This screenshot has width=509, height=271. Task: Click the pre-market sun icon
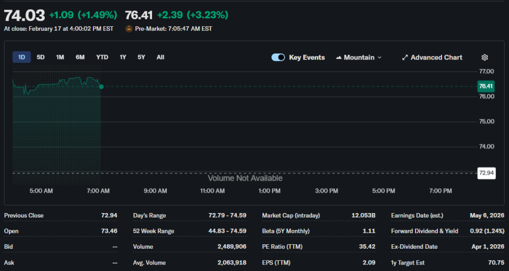(x=129, y=29)
